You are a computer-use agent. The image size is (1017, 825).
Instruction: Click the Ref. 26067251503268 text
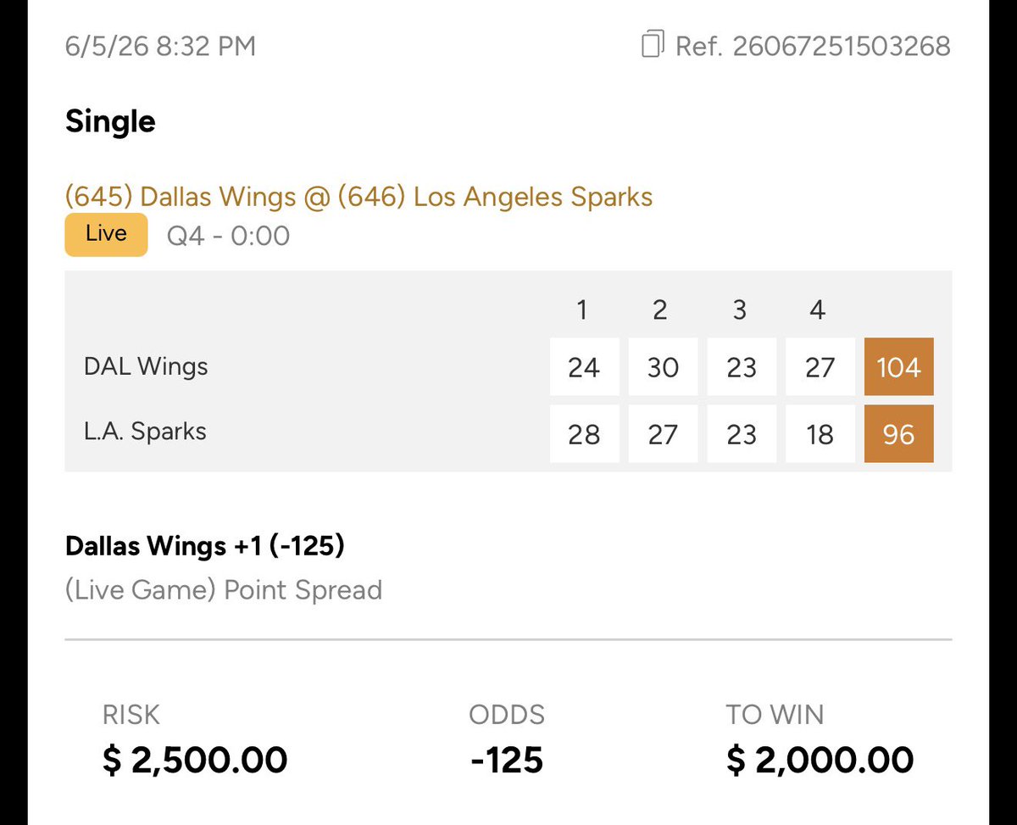click(x=813, y=45)
